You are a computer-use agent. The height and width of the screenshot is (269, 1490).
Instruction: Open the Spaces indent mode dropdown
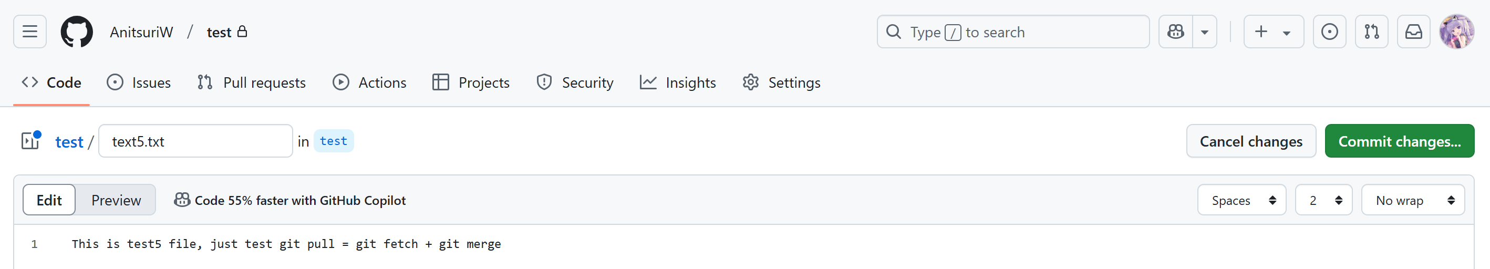pyautogui.click(x=1241, y=200)
